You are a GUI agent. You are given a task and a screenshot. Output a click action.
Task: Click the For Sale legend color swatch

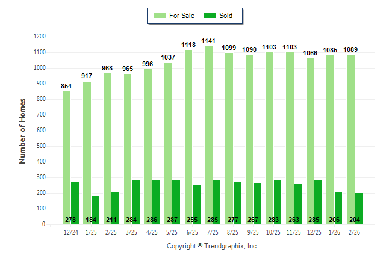tap(160, 16)
